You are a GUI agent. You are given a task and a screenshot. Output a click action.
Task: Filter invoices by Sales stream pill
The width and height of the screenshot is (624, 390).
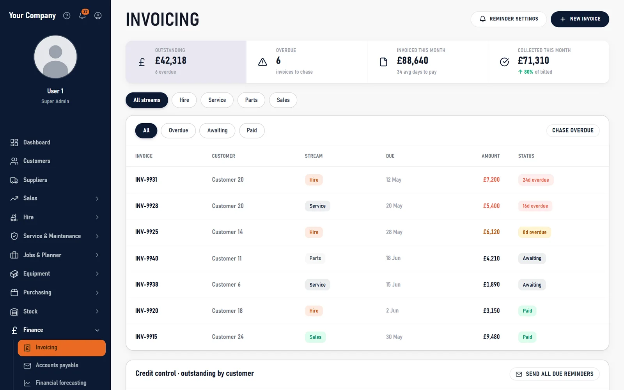tap(283, 100)
